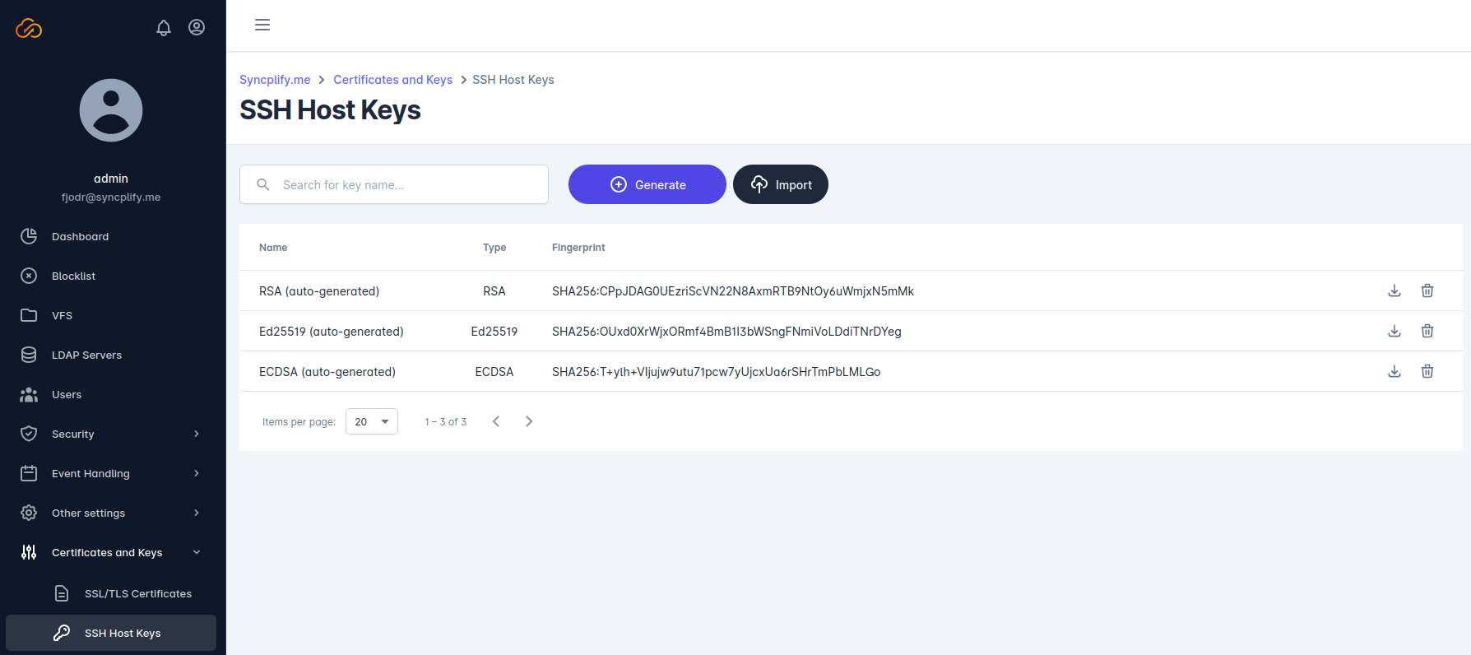Click the Name column header
This screenshot has height=655, width=1471.
pos(273,248)
